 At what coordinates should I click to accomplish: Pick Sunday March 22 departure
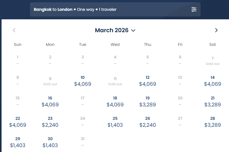(18, 122)
